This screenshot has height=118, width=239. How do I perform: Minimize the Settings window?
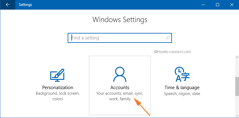[203, 5]
